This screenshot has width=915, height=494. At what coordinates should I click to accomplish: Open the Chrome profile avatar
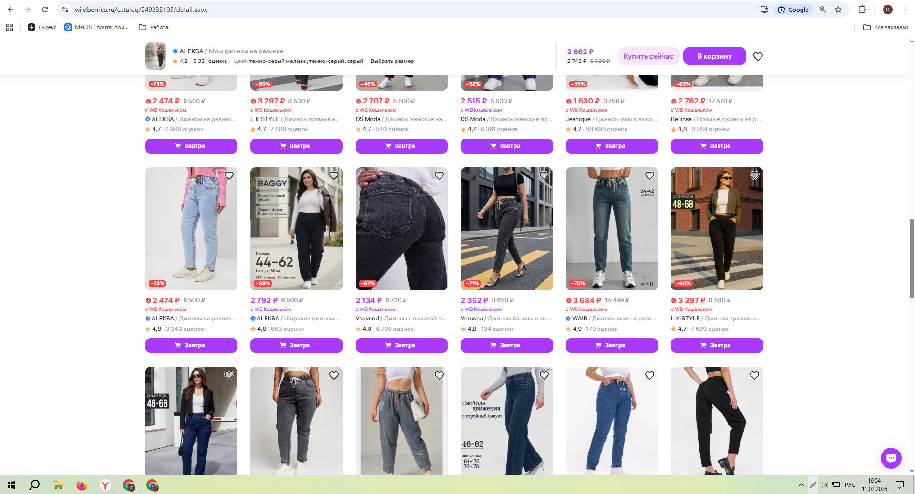pos(888,10)
